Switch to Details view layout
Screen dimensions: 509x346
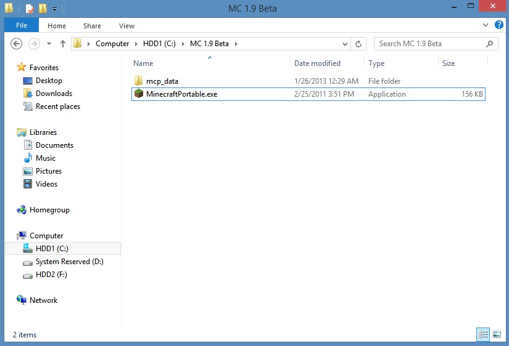[x=483, y=334]
